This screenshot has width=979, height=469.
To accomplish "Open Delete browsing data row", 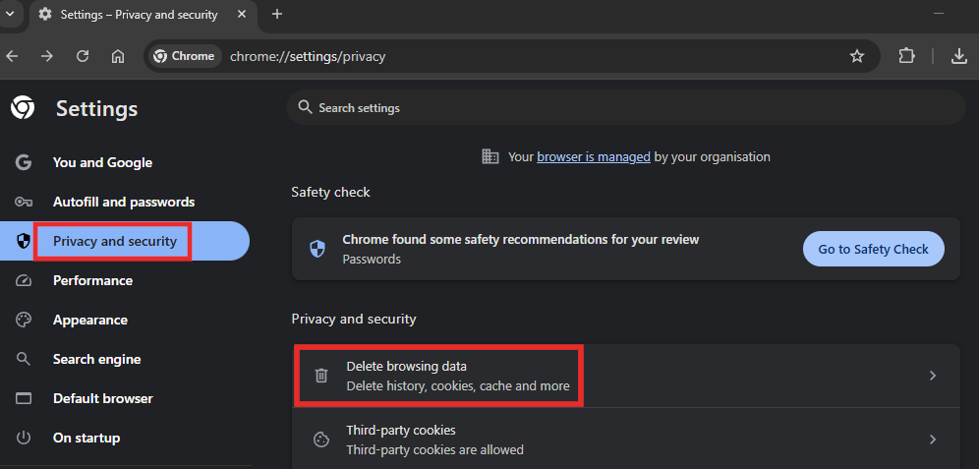I will click(625, 376).
